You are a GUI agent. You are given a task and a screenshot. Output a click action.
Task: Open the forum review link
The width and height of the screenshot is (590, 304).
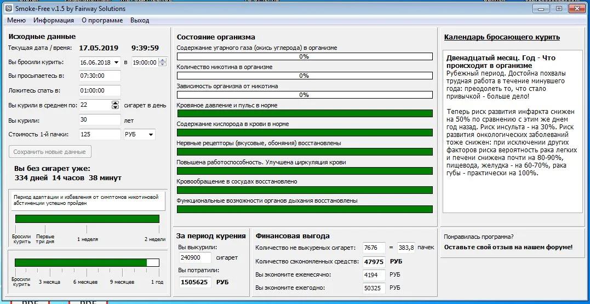point(508,247)
